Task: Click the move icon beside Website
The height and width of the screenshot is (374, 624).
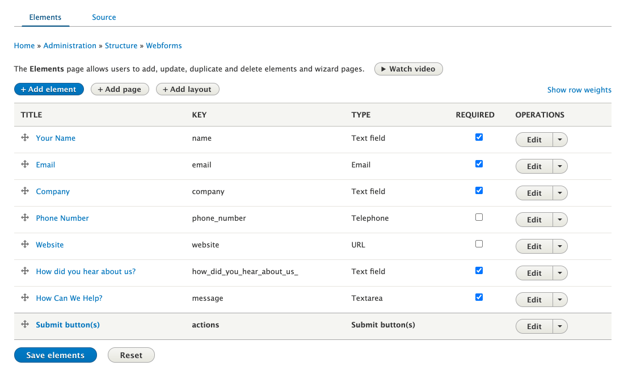Action: coord(25,245)
